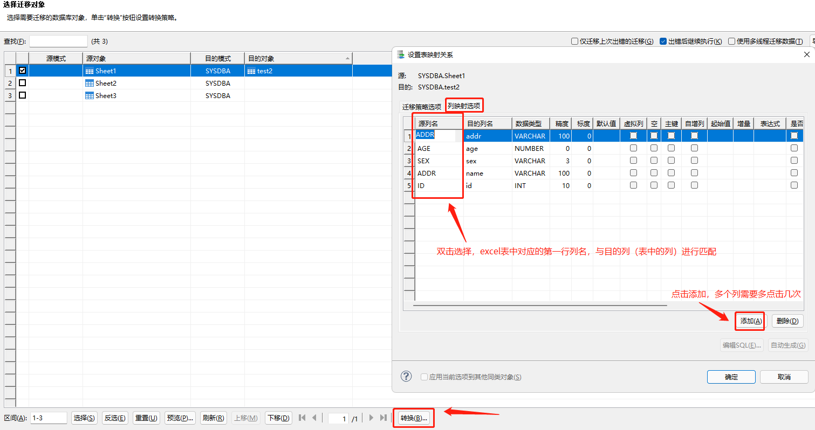This screenshot has width=815, height=430.
Task: Select the SEX source column cell
Action: point(439,161)
